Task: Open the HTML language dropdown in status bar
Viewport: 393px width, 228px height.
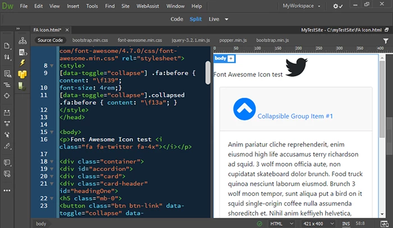Action: tap(281, 224)
